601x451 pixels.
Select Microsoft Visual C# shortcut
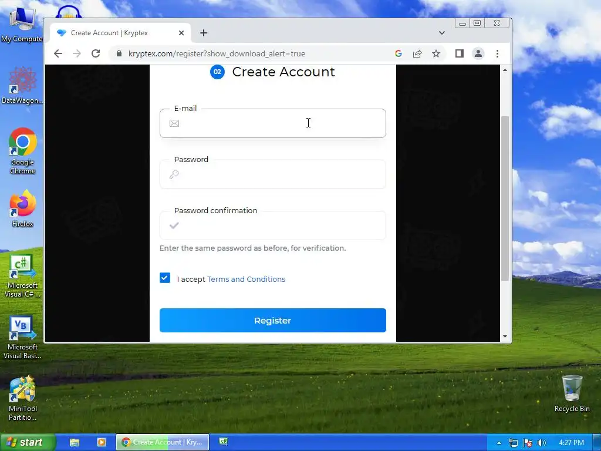[22, 276]
